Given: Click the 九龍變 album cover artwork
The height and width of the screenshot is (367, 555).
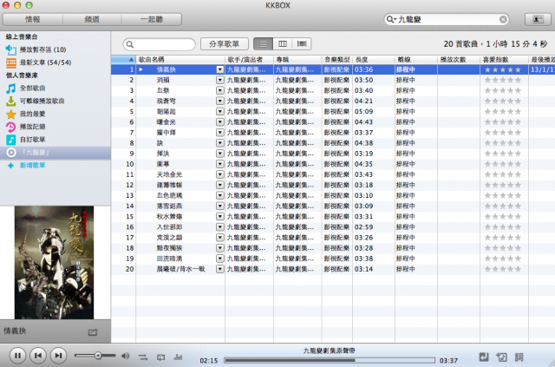Looking at the screenshot, I should pos(54,263).
